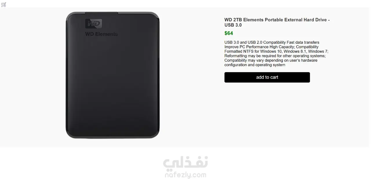Viewport: 371px width, 179px height.
Task: Open the shopping cart icon
Action: pos(3,4)
